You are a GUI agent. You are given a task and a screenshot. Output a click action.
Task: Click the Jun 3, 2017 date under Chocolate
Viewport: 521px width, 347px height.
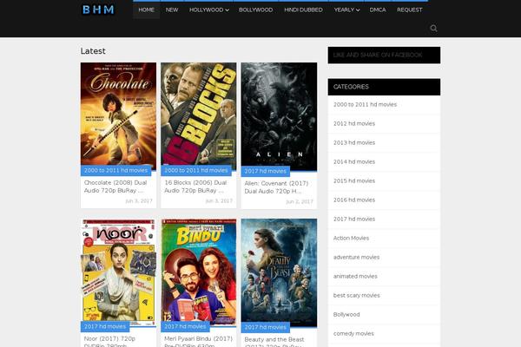pyautogui.click(x=139, y=201)
